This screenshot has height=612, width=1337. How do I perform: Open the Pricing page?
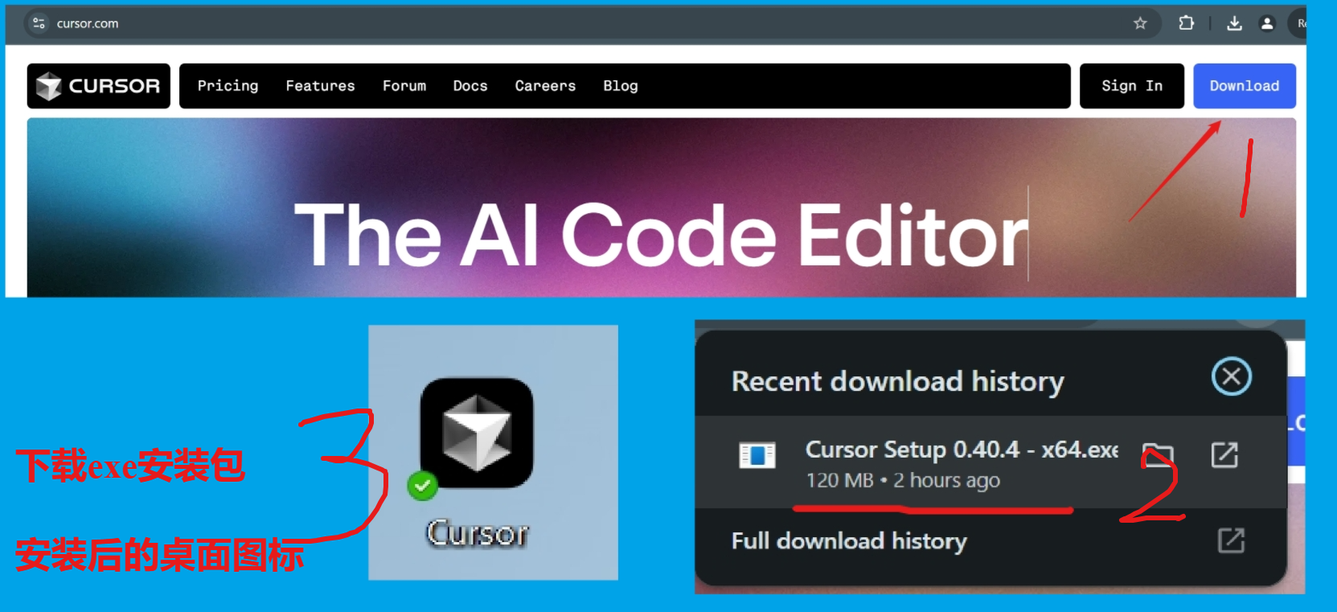[x=228, y=86]
